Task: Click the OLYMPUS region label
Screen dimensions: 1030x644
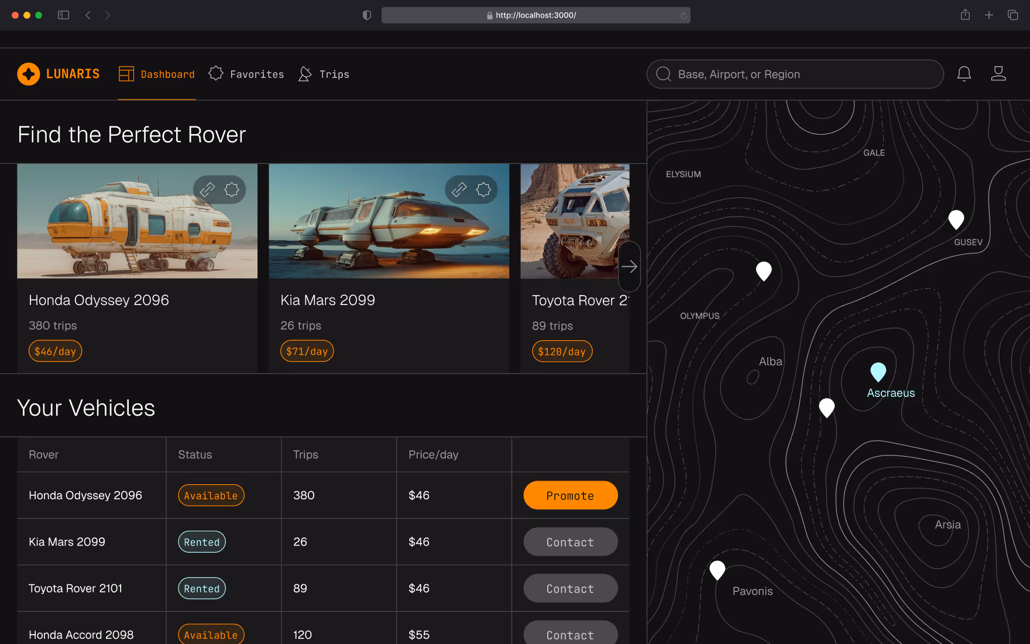Action: [x=699, y=316]
